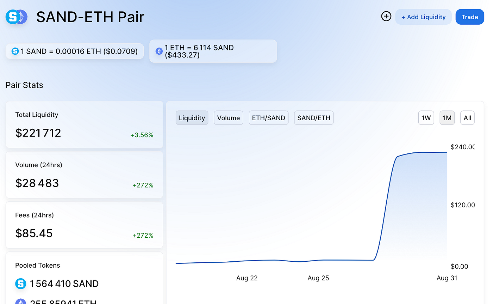Viewport: 493px width, 304px height.
Task: Set the chart range to 1W
Action: tap(426, 118)
